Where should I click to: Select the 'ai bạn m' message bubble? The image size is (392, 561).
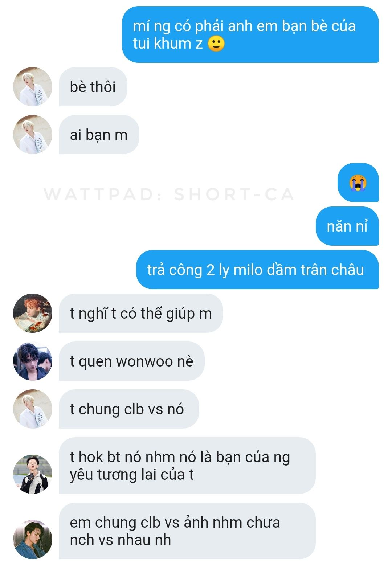coord(99,135)
